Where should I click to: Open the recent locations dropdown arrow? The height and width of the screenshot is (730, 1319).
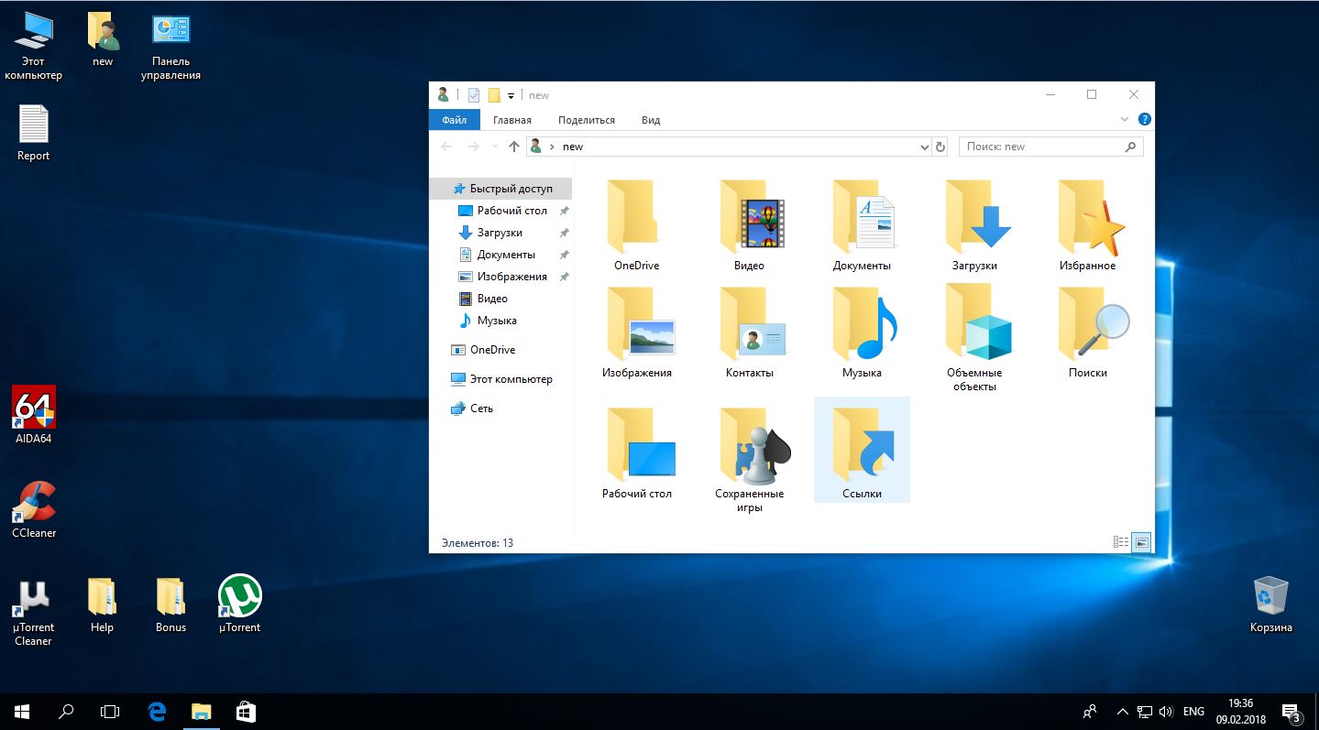pos(495,147)
